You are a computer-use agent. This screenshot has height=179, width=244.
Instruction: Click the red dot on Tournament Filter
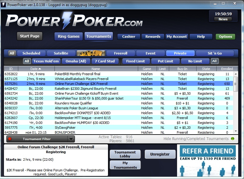click(x=9, y=139)
